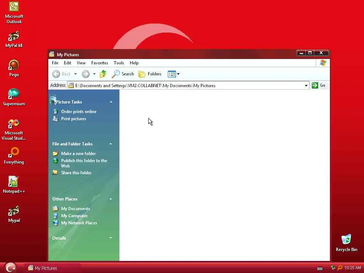This screenshot has height=273, width=364.
Task: Click Print pictures task link
Action: [x=74, y=119]
